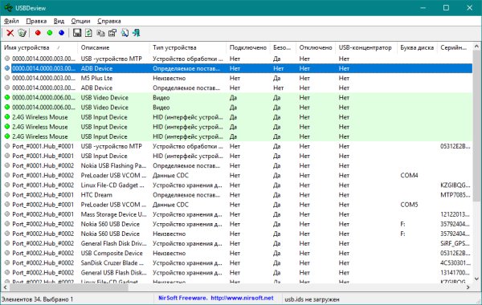Image resolution: width=482 pixels, height=305 pixels.
Task: Click the find icon in the toolbar
Action: [125, 33]
